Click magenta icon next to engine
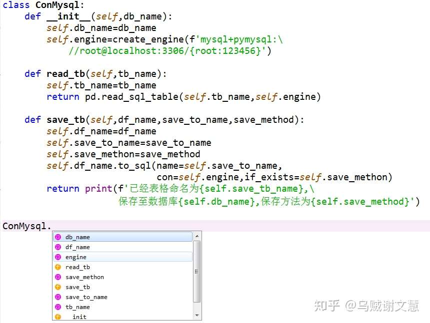This screenshot has height=323, width=430. (x=58, y=257)
